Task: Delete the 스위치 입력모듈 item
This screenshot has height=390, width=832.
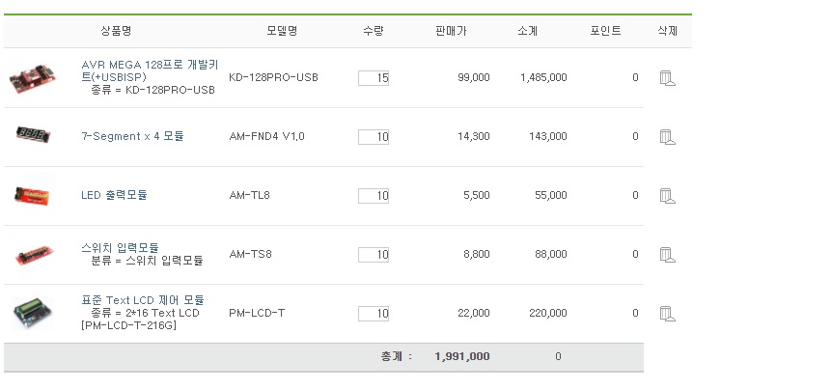Action: [667, 255]
